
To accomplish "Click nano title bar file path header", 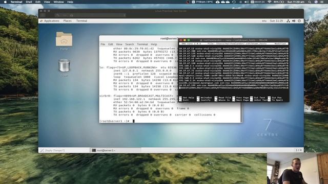I will (x=234, y=43).
